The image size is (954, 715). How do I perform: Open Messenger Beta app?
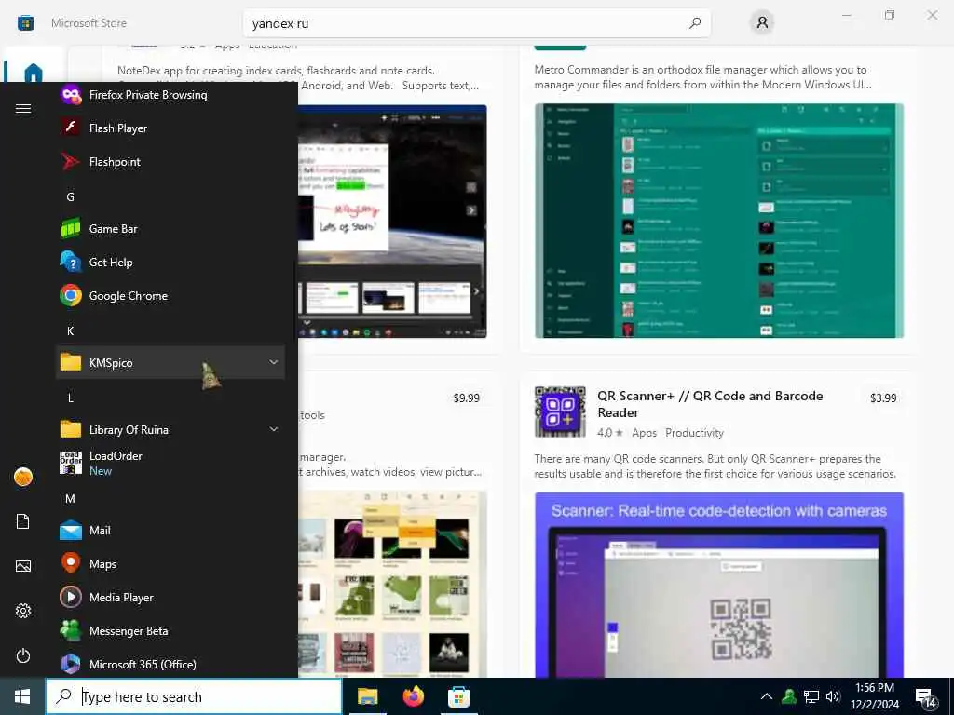170,630
